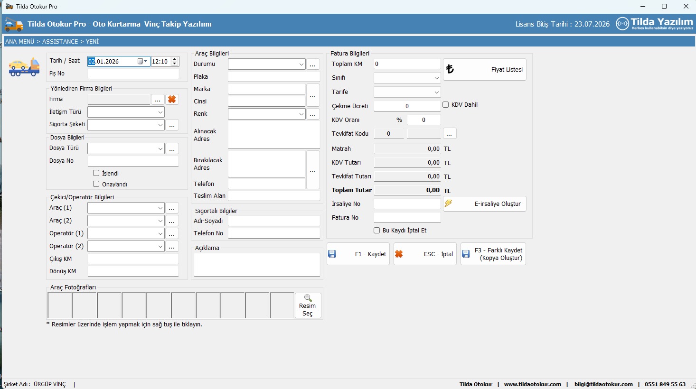Open the calendar picker in date field

pyautogui.click(x=141, y=62)
